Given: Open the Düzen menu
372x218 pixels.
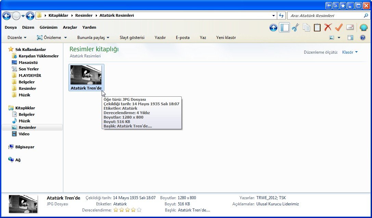Looking at the screenshot, I should 28,27.
